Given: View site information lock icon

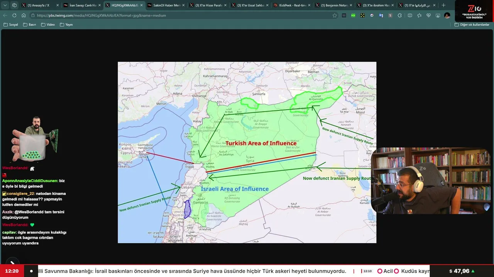Looking at the screenshot, I should [33, 15].
